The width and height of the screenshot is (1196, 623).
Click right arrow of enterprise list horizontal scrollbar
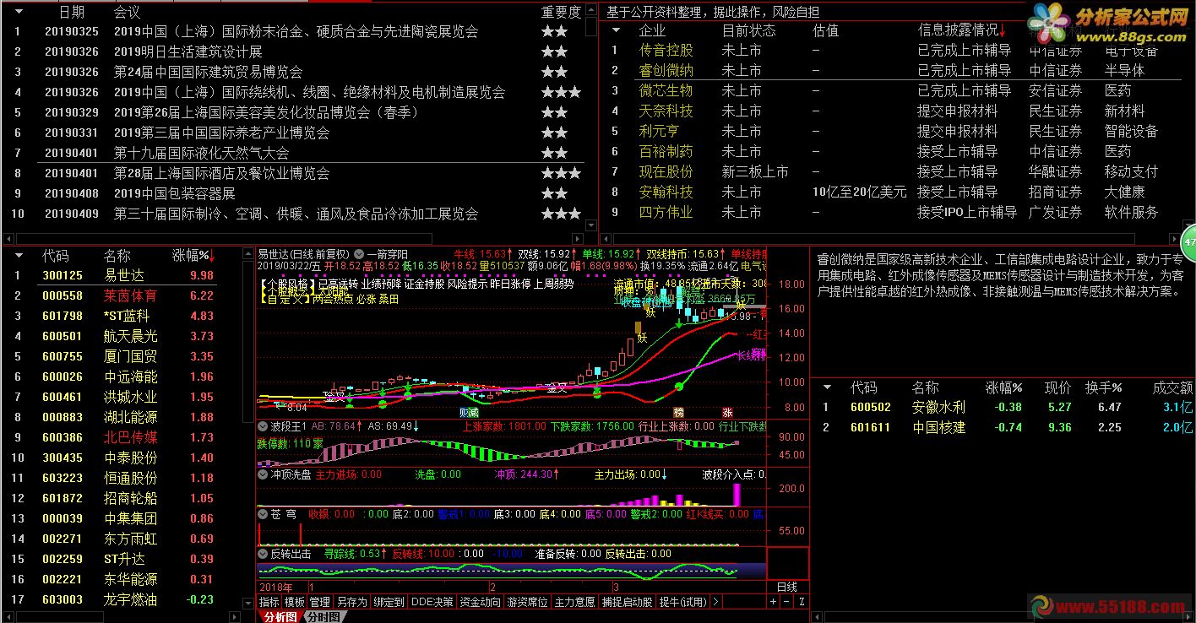(1174, 239)
